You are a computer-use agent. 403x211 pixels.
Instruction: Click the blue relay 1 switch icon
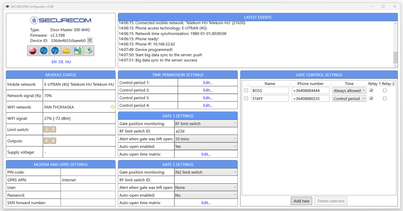44,51
